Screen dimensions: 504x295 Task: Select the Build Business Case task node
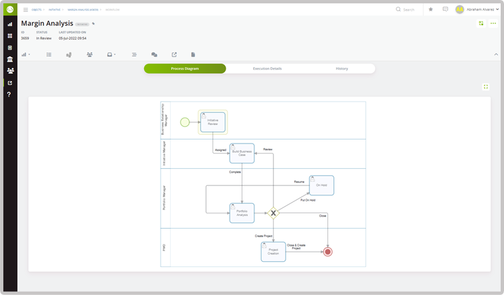tap(242, 153)
